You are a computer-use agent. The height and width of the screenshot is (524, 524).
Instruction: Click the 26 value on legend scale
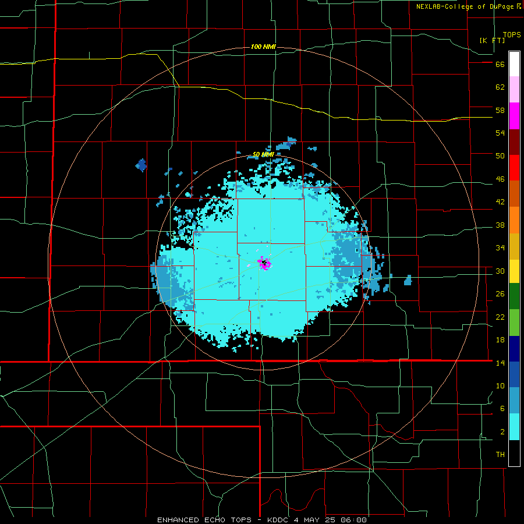point(500,294)
